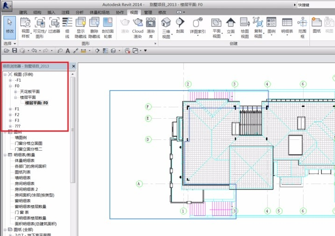Switch to the 体量和场地 ribbon tab
This screenshot has width=335, height=236.
pos(99,12)
